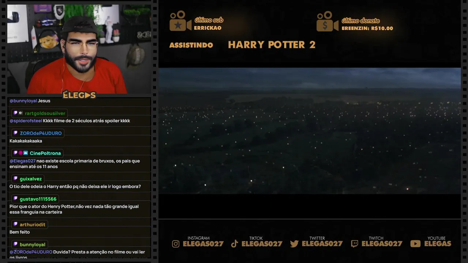468x263 pixels.
Task: Click the ELEGAS logo under the webcam
Action: (x=79, y=95)
